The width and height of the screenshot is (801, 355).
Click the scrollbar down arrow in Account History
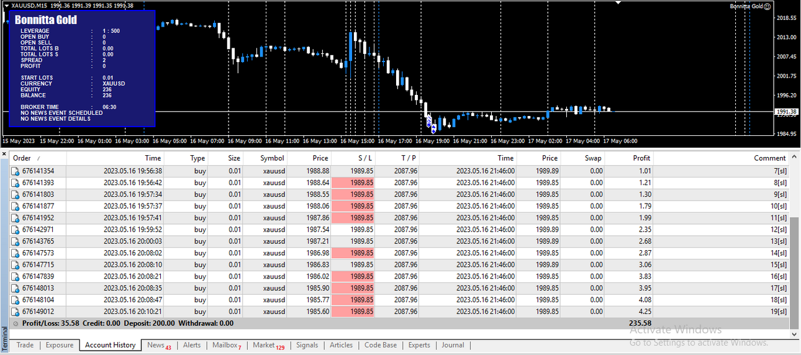[794, 333]
